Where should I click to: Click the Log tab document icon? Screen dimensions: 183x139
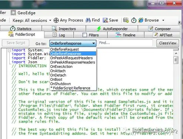click(x=54, y=35)
